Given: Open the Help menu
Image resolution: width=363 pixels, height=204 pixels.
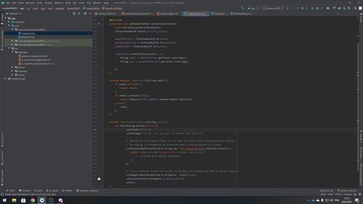Looking at the screenshot, I should tap(106, 3).
